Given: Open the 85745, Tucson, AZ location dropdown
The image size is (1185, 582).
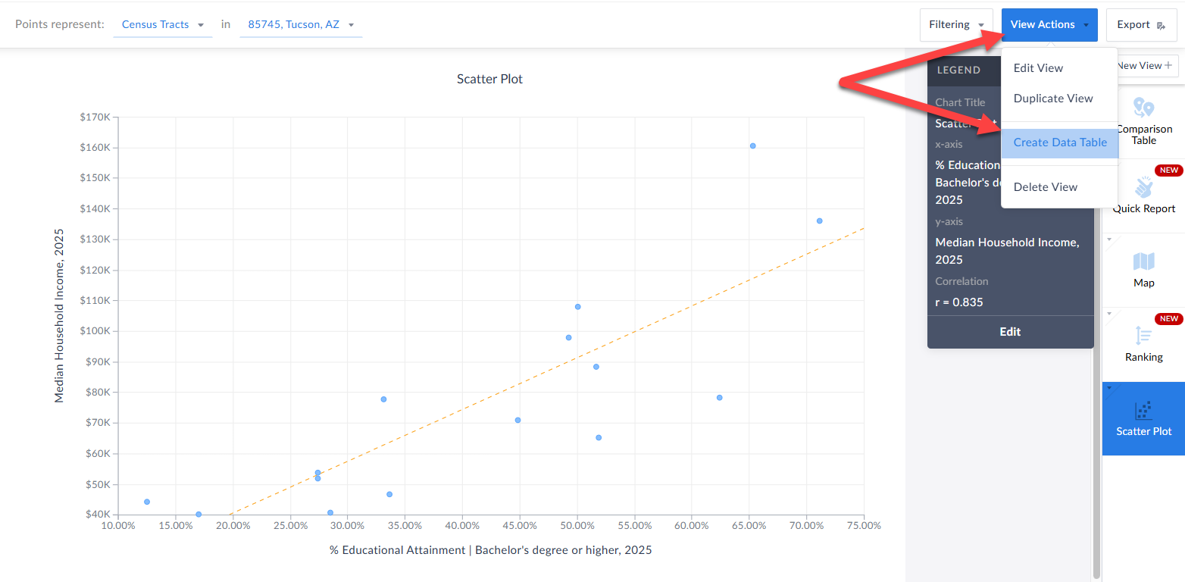Looking at the screenshot, I should 301,24.
